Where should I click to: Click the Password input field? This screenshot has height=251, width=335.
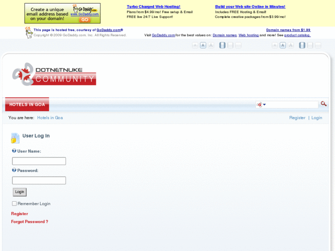click(x=39, y=180)
